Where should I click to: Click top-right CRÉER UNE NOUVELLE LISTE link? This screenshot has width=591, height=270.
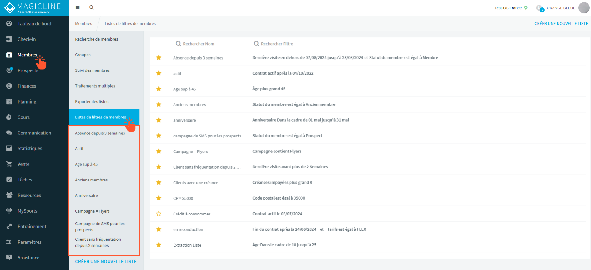[561, 23]
